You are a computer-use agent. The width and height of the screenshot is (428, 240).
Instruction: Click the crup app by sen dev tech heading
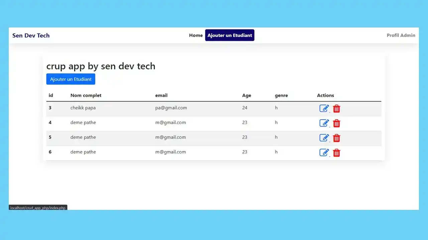pyautogui.click(x=101, y=66)
